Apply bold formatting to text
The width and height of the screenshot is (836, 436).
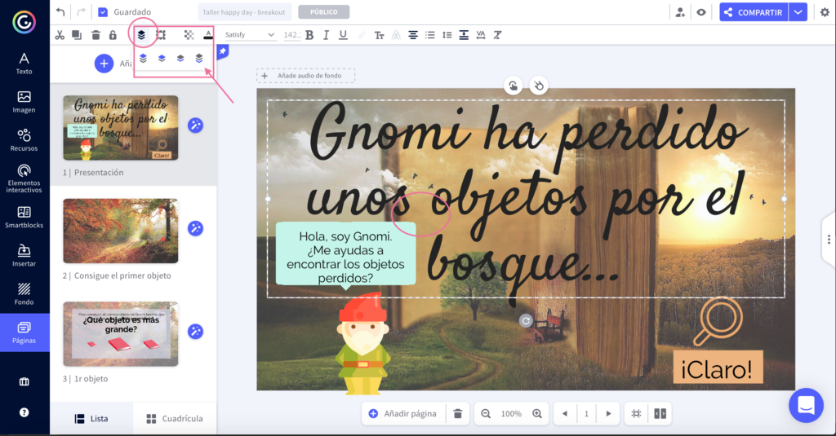[309, 35]
